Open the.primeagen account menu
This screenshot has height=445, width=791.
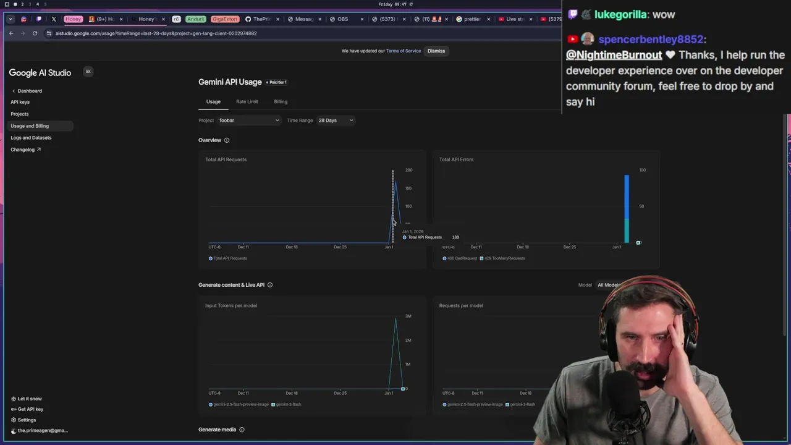point(40,430)
